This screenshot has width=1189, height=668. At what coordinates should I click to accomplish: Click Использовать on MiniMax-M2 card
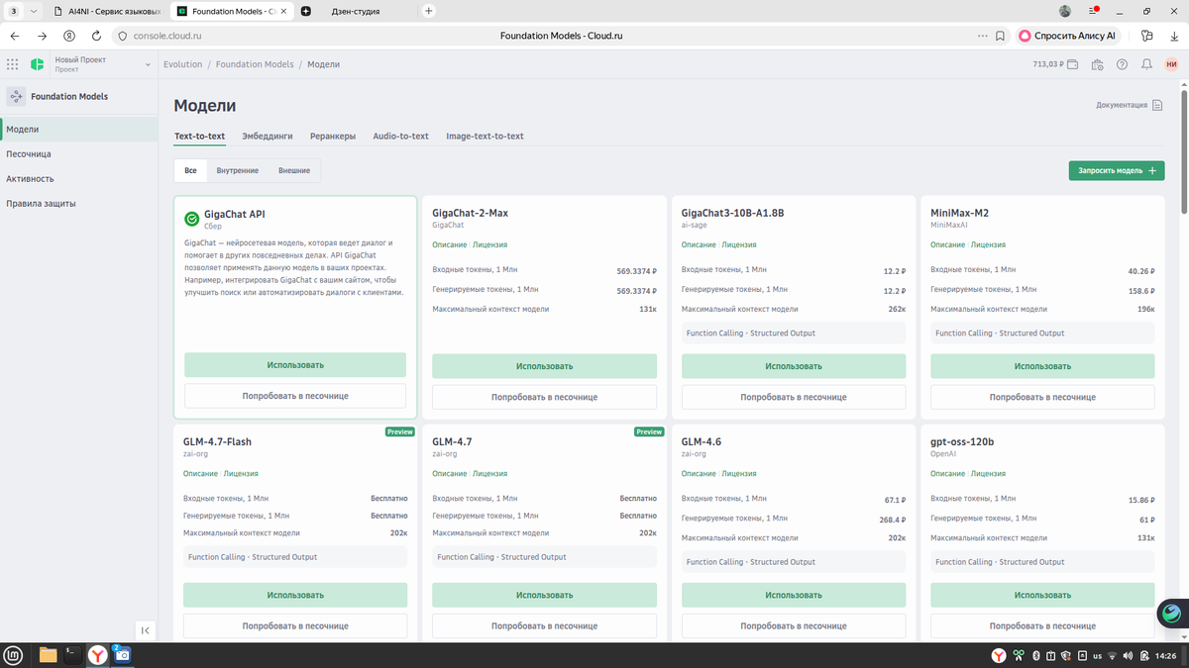pos(1042,366)
